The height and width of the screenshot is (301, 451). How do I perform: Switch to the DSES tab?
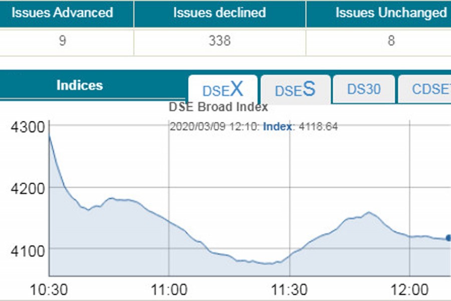pyautogui.click(x=295, y=89)
